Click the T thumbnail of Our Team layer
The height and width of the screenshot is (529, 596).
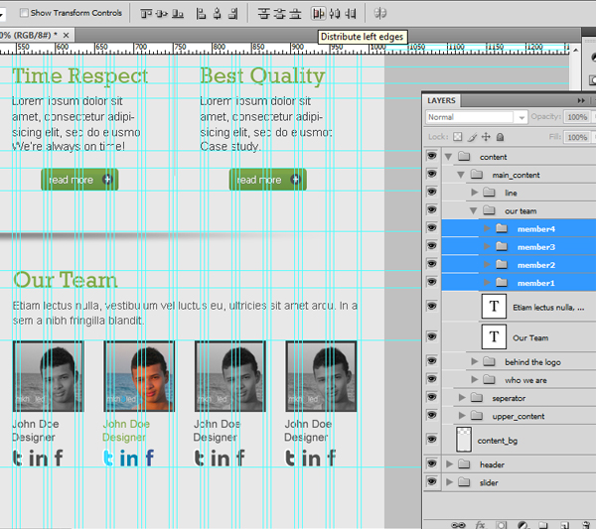[x=494, y=336]
